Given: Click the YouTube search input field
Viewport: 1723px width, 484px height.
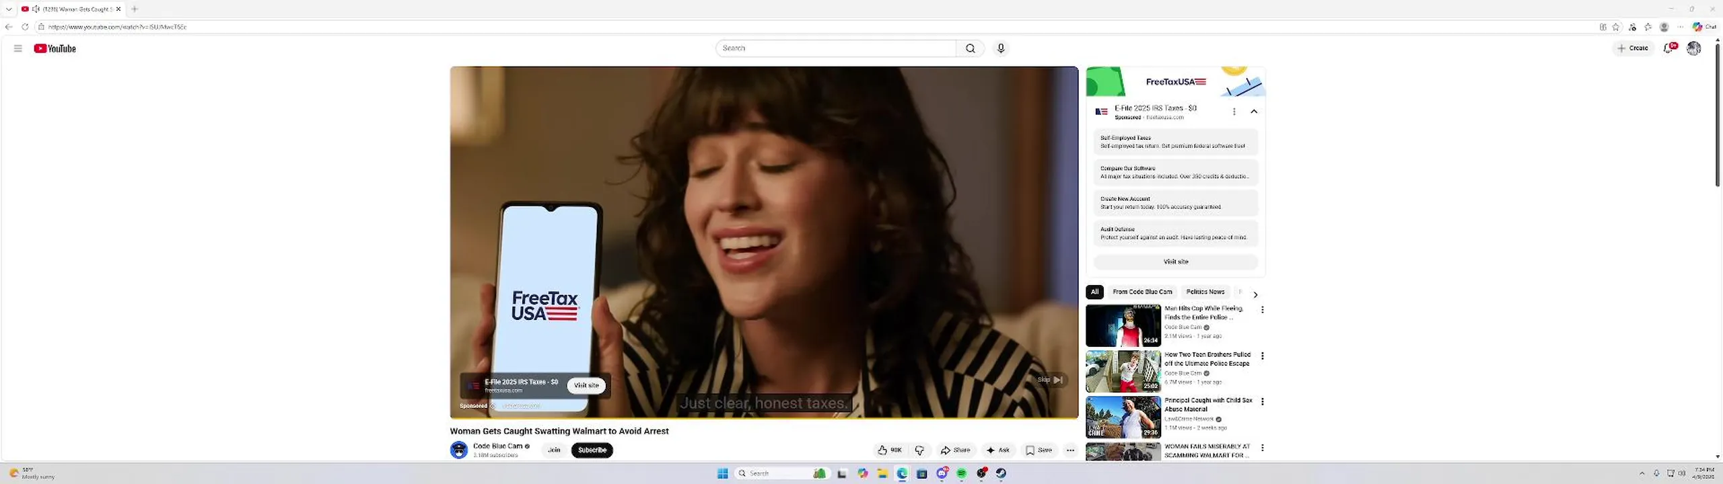Looking at the screenshot, I should coord(835,48).
